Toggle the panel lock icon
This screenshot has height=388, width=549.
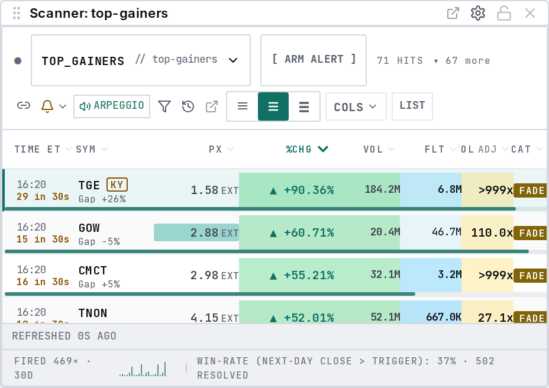coord(504,13)
